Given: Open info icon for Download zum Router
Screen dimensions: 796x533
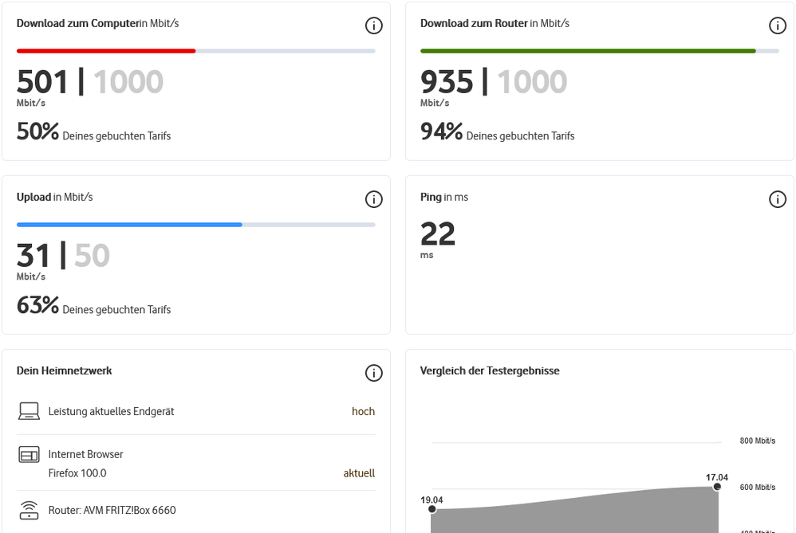Looking at the screenshot, I should (x=777, y=25).
